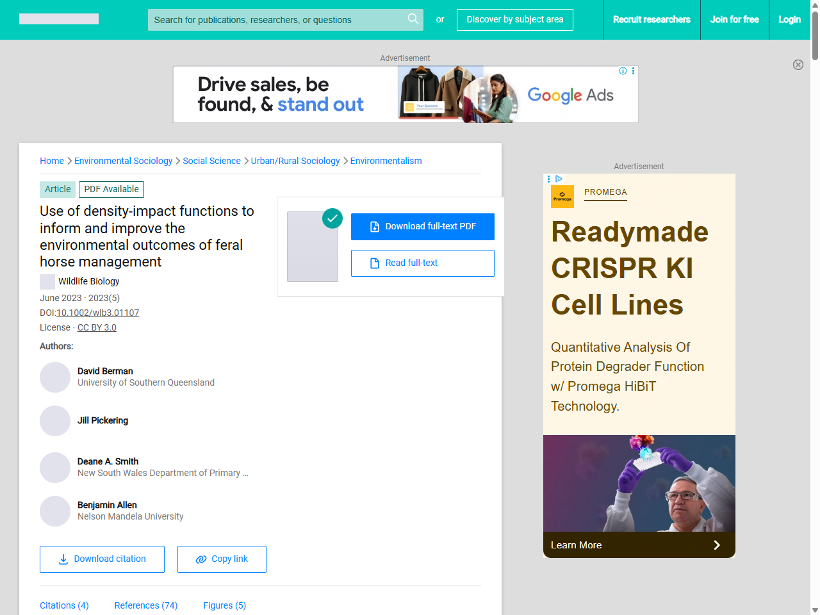Click David Berman's avatar
820x615 pixels.
pyautogui.click(x=55, y=377)
